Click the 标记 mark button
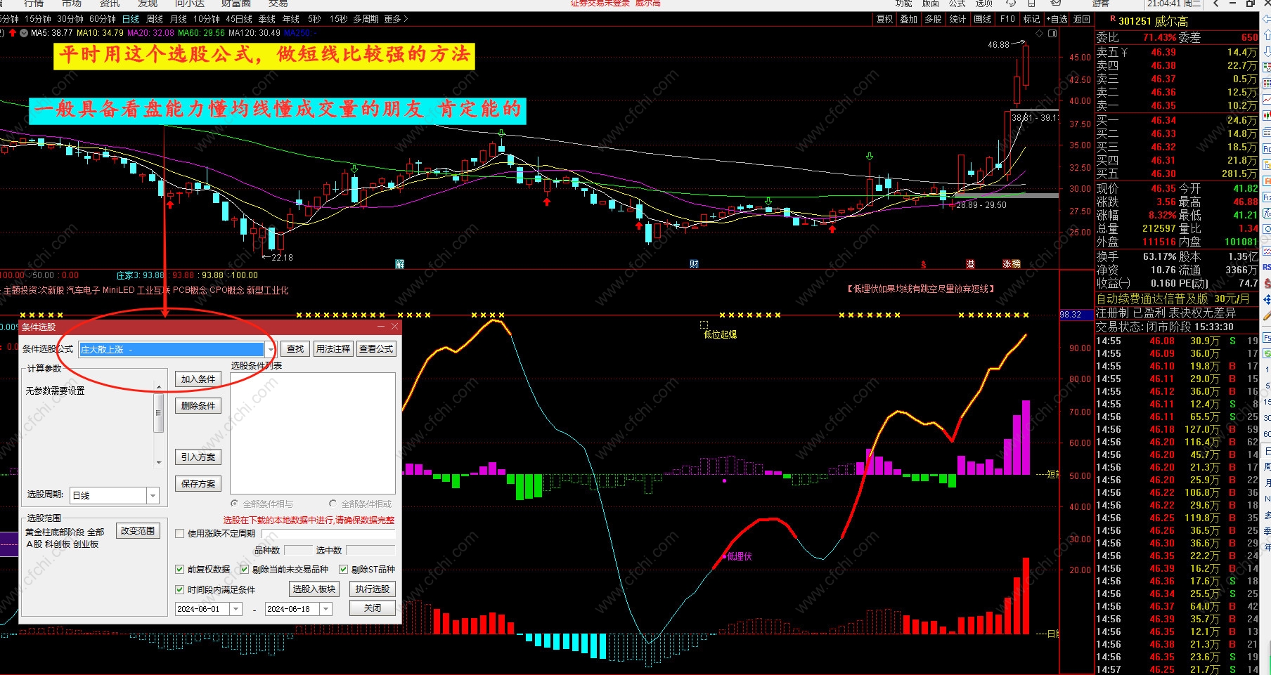 1031,19
